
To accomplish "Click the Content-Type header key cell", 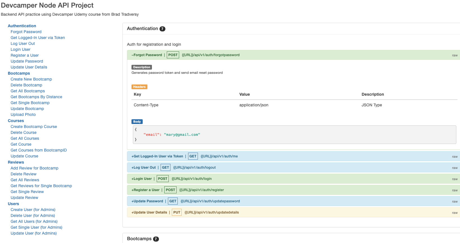I will [146, 105].
